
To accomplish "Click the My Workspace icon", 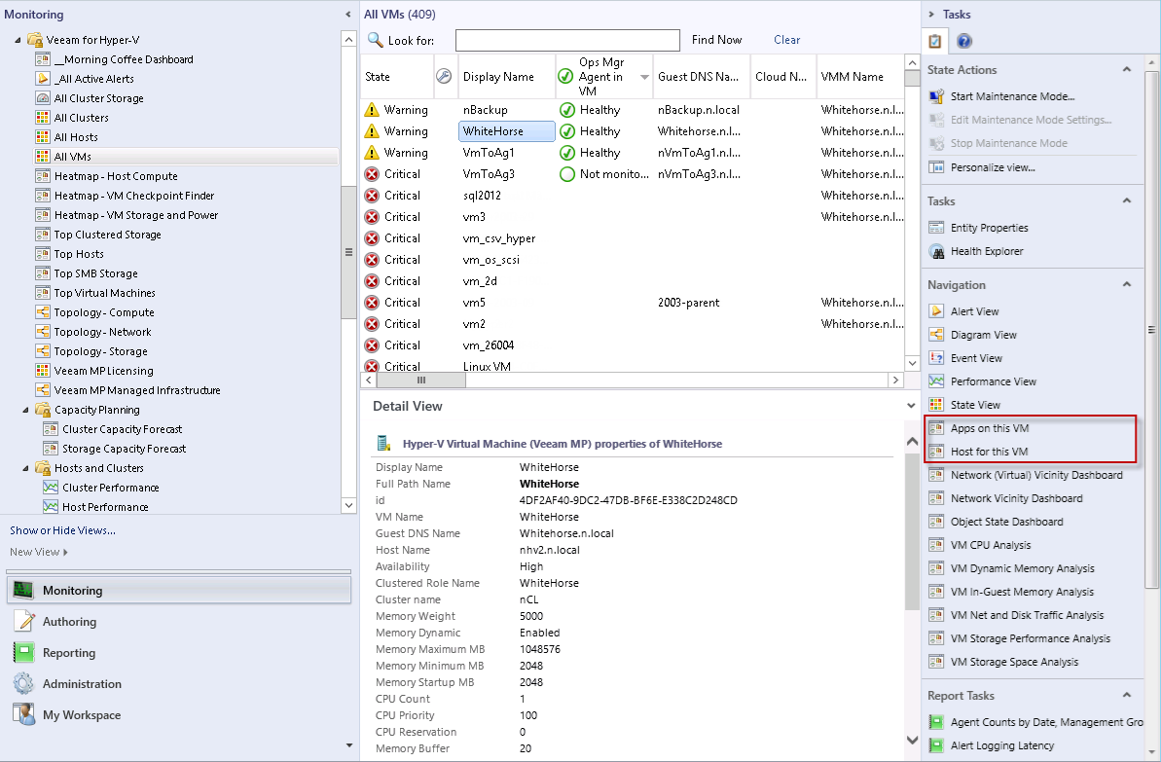I will coord(23,714).
